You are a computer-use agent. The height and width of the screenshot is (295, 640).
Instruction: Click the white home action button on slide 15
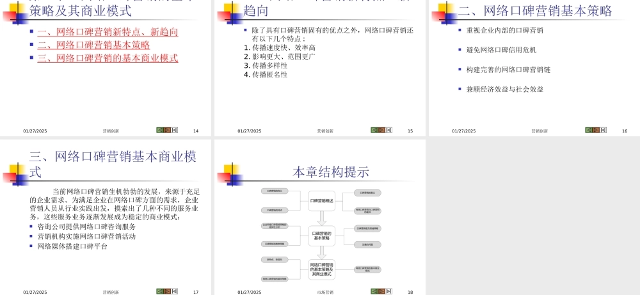pyautogui.click(x=389, y=130)
